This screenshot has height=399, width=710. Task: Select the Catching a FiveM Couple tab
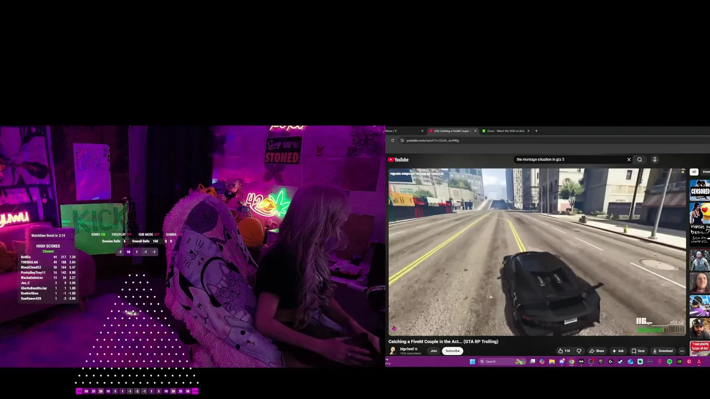[452, 131]
